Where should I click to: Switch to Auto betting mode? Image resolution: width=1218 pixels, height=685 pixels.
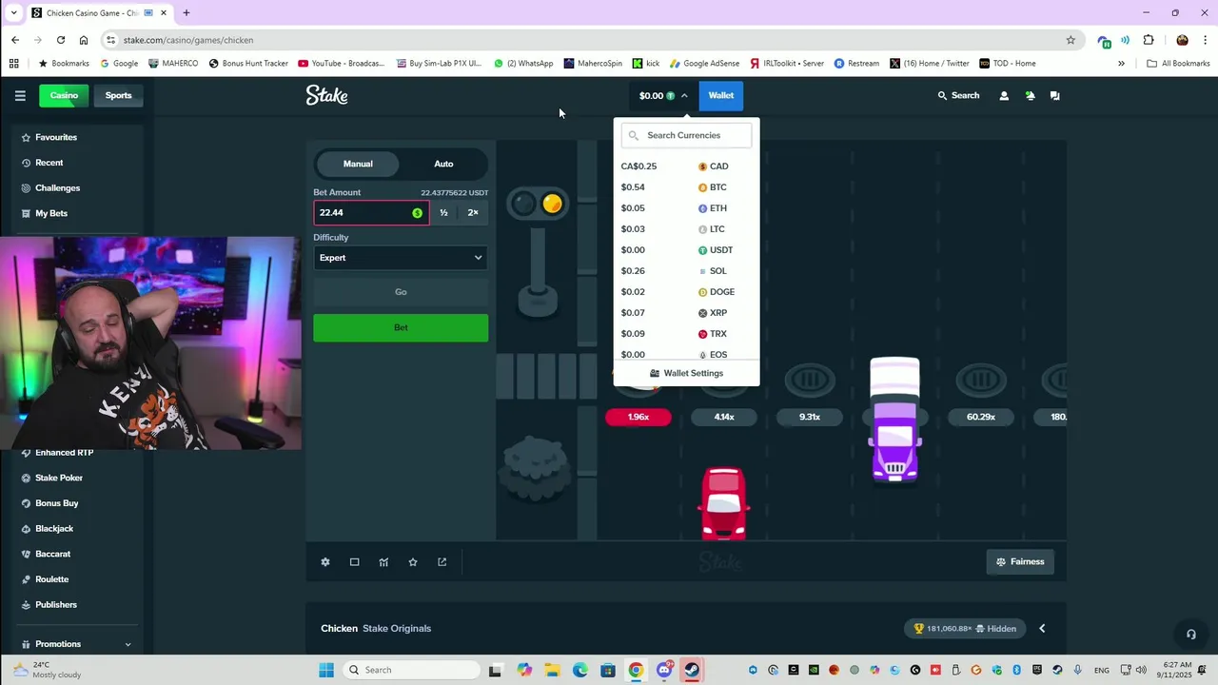coord(443,164)
